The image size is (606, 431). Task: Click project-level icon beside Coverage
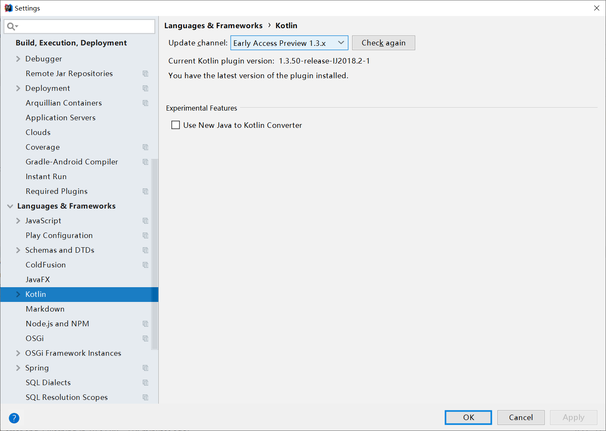[x=145, y=147]
